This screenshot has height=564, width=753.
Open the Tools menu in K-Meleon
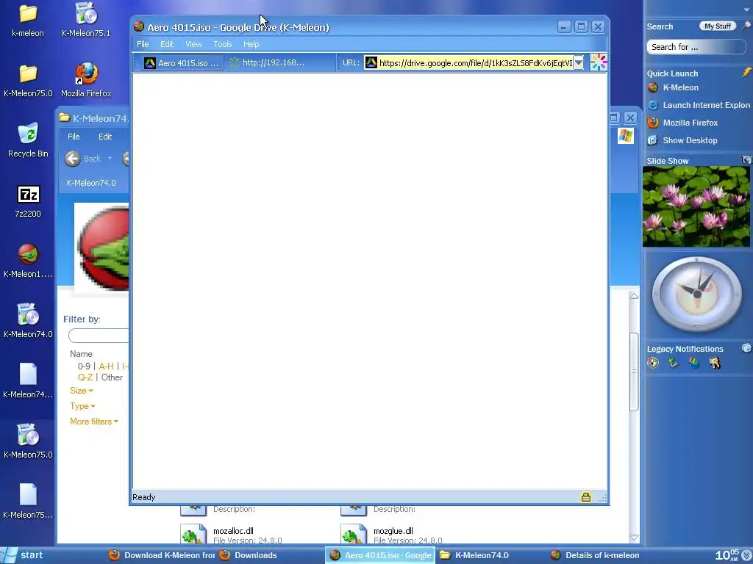coord(223,44)
